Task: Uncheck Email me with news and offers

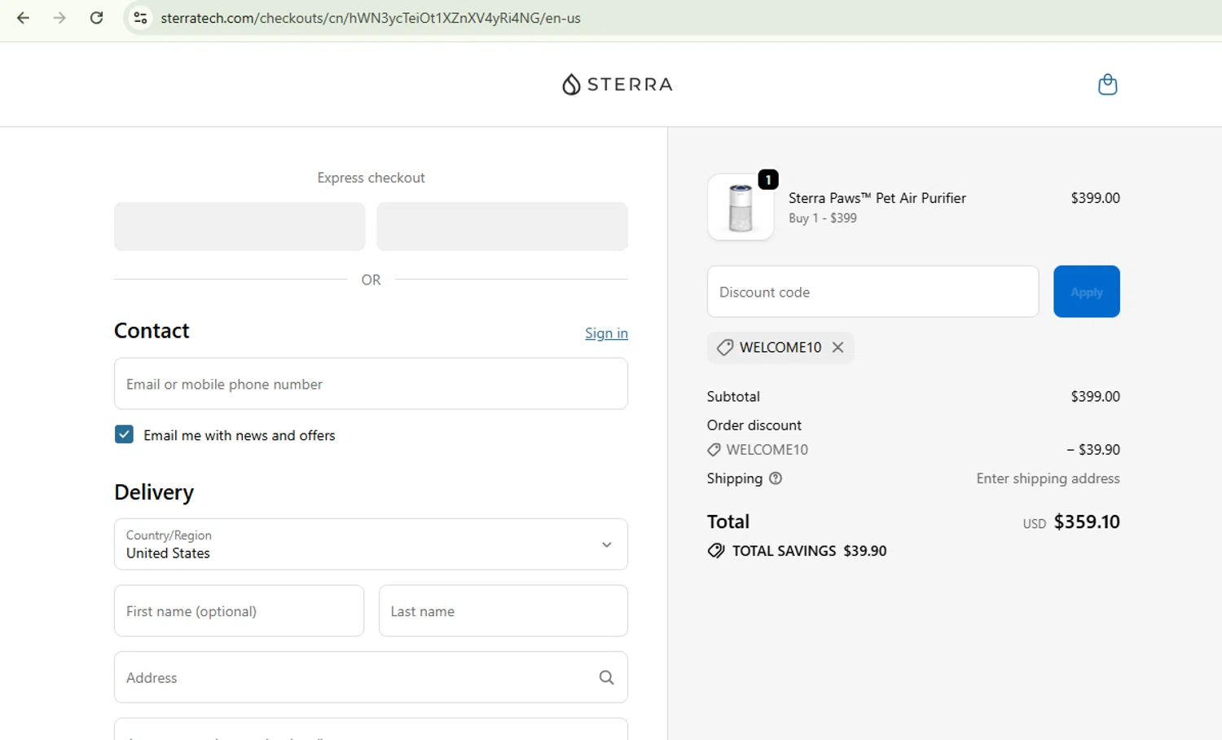Action: [124, 434]
